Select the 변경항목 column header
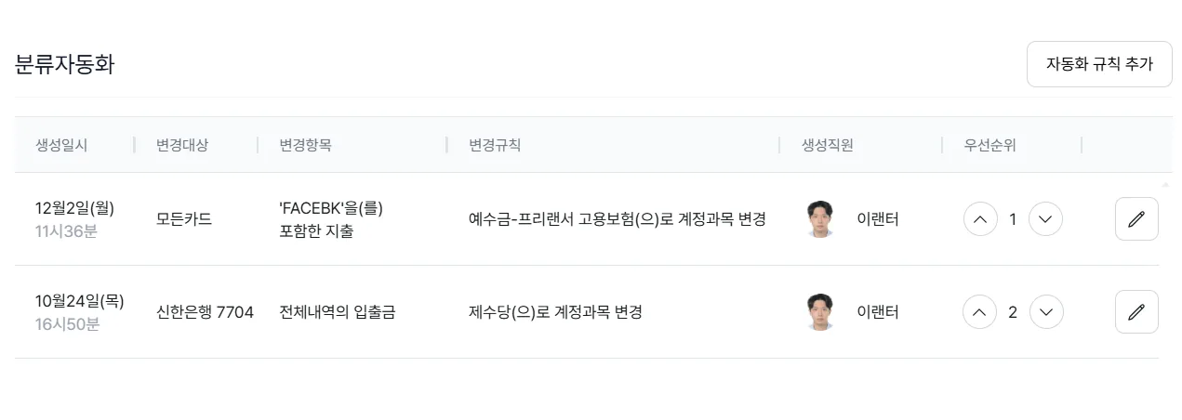 pos(306,145)
